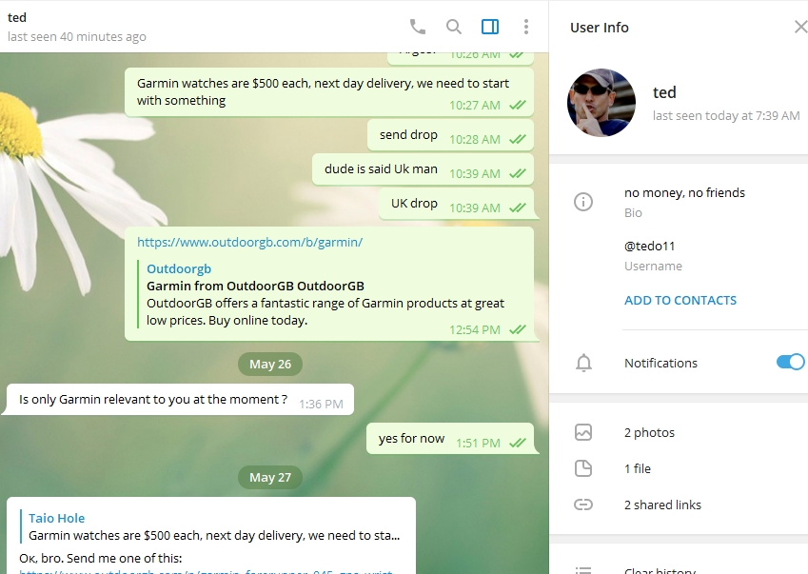
Task: Select the 'dude is said Uk man' message
Action: point(423,169)
